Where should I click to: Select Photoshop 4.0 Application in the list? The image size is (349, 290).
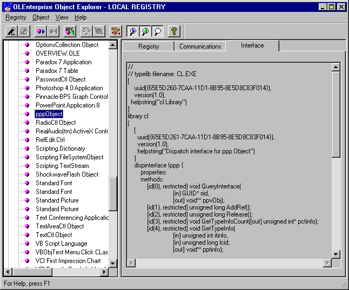[69, 88]
